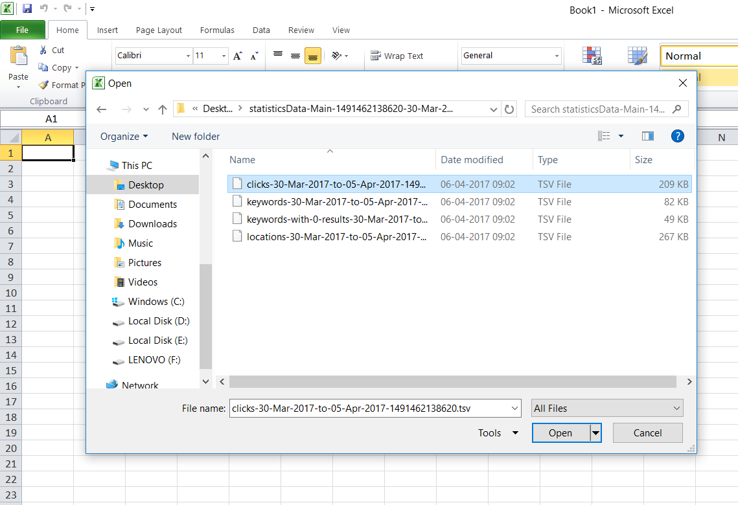Sort files by the Name column header
This screenshot has height=505, width=738.
pos(331,160)
